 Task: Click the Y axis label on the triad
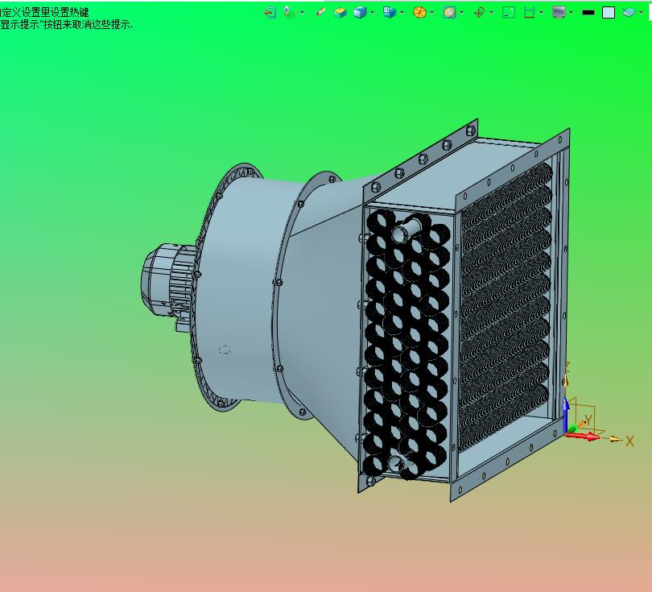coord(588,420)
